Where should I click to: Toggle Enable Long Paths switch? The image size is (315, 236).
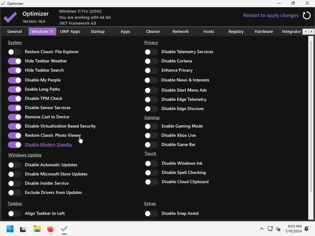click(x=14, y=89)
